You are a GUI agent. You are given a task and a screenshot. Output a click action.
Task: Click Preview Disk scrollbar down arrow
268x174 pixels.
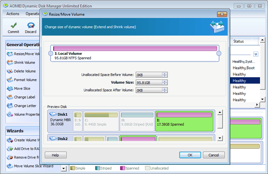click(220, 138)
